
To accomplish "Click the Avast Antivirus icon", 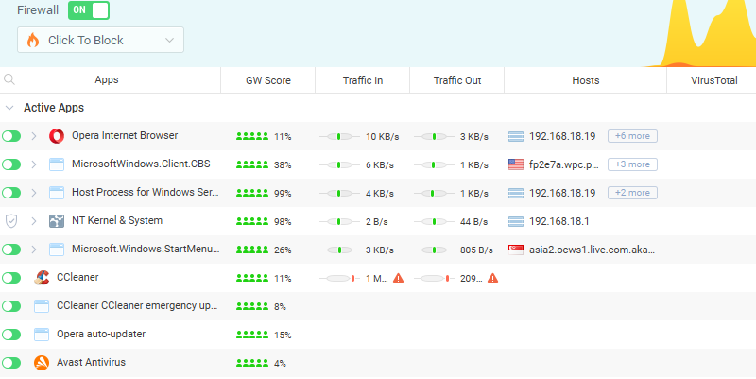I will [x=42, y=363].
